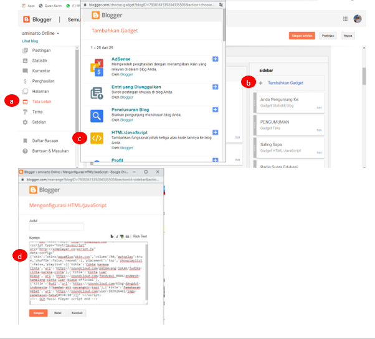
Task: Click the Blogger link under Entri yang Diunggulkan
Action: coord(126,97)
